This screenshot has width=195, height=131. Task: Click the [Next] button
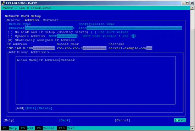[180, 120]
